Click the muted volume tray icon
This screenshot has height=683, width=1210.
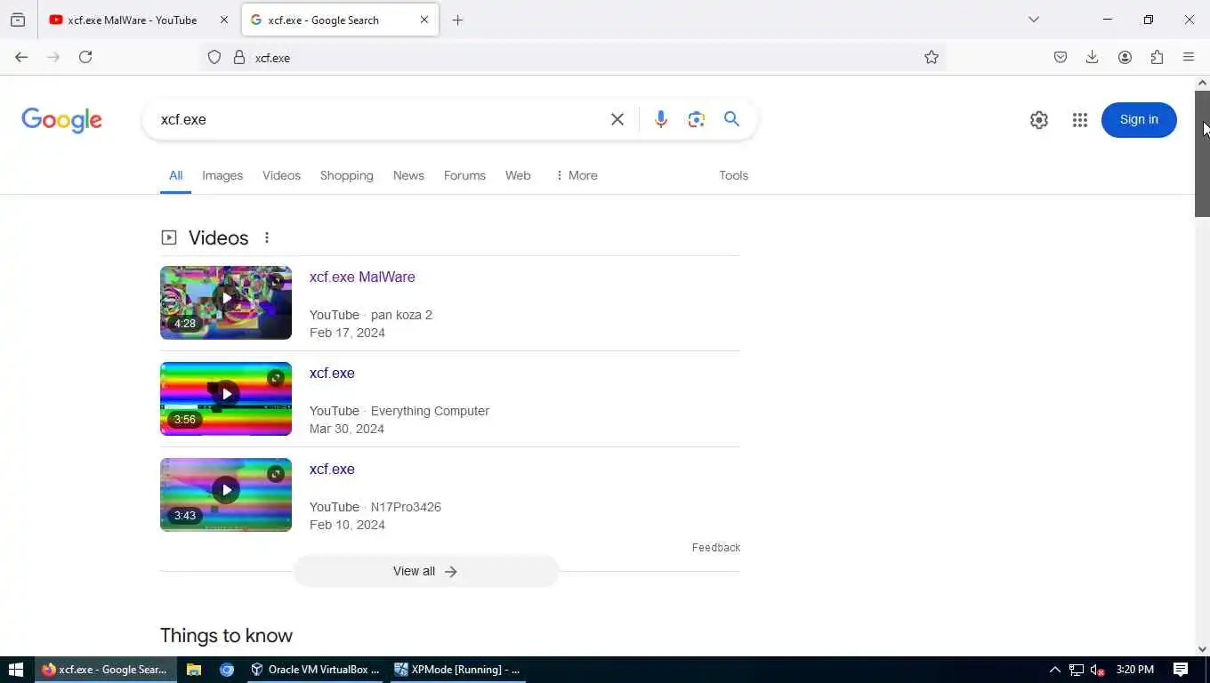pyautogui.click(x=1098, y=670)
